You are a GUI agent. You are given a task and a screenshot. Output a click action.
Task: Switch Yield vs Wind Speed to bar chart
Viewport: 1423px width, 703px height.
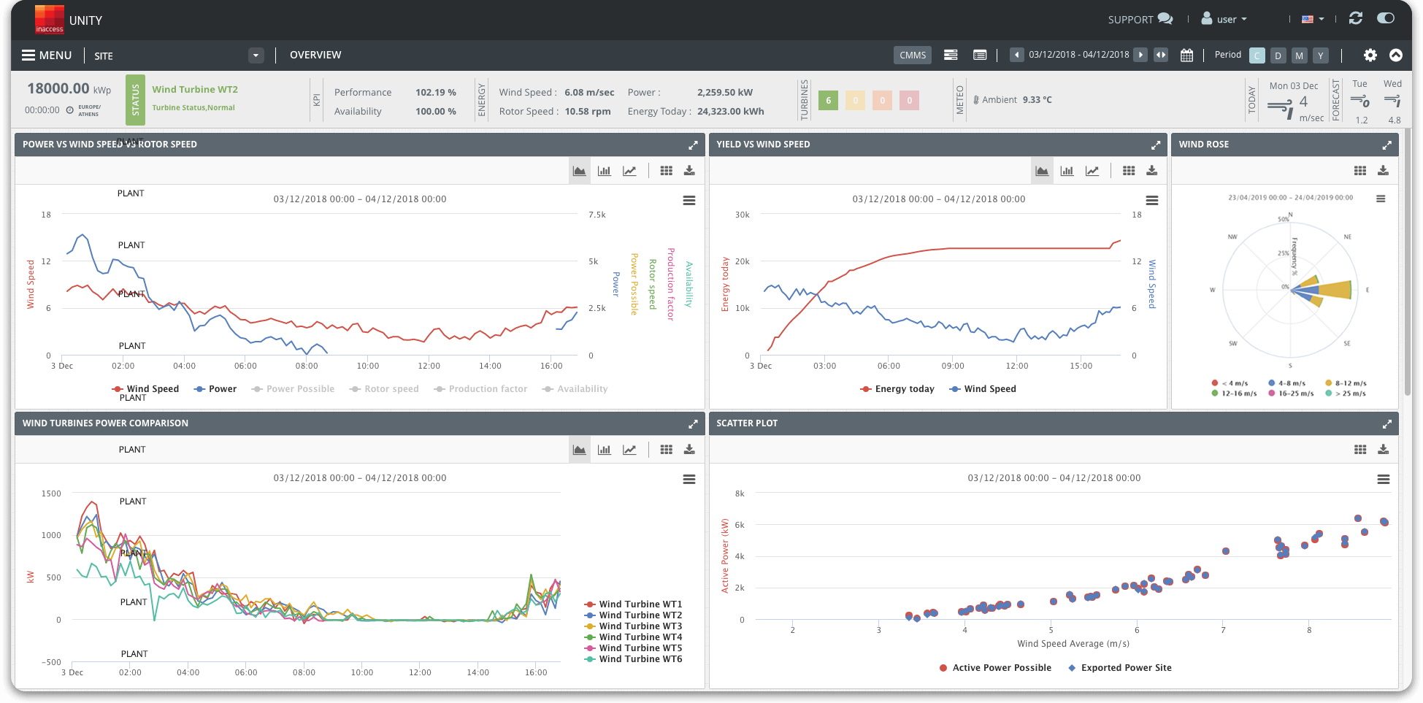[1067, 171]
